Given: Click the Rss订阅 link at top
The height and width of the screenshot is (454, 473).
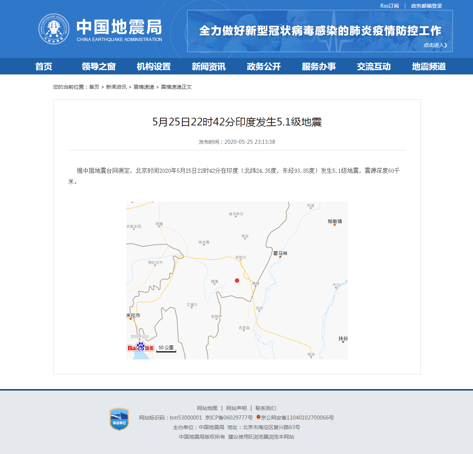Looking at the screenshot, I should pyautogui.click(x=389, y=6).
